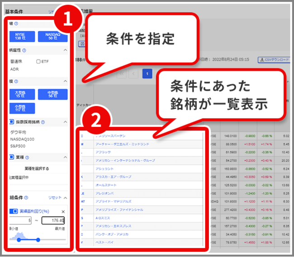Jump to first page with double-arrow
Viewport: 294px width, 257px height.
(x=121, y=74)
